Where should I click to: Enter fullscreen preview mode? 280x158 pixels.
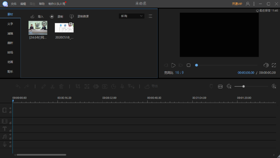pyautogui.click(x=274, y=65)
